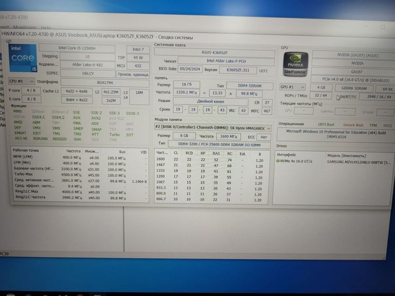Open the Help menu
395x296 pixels.
(x=46, y=27)
